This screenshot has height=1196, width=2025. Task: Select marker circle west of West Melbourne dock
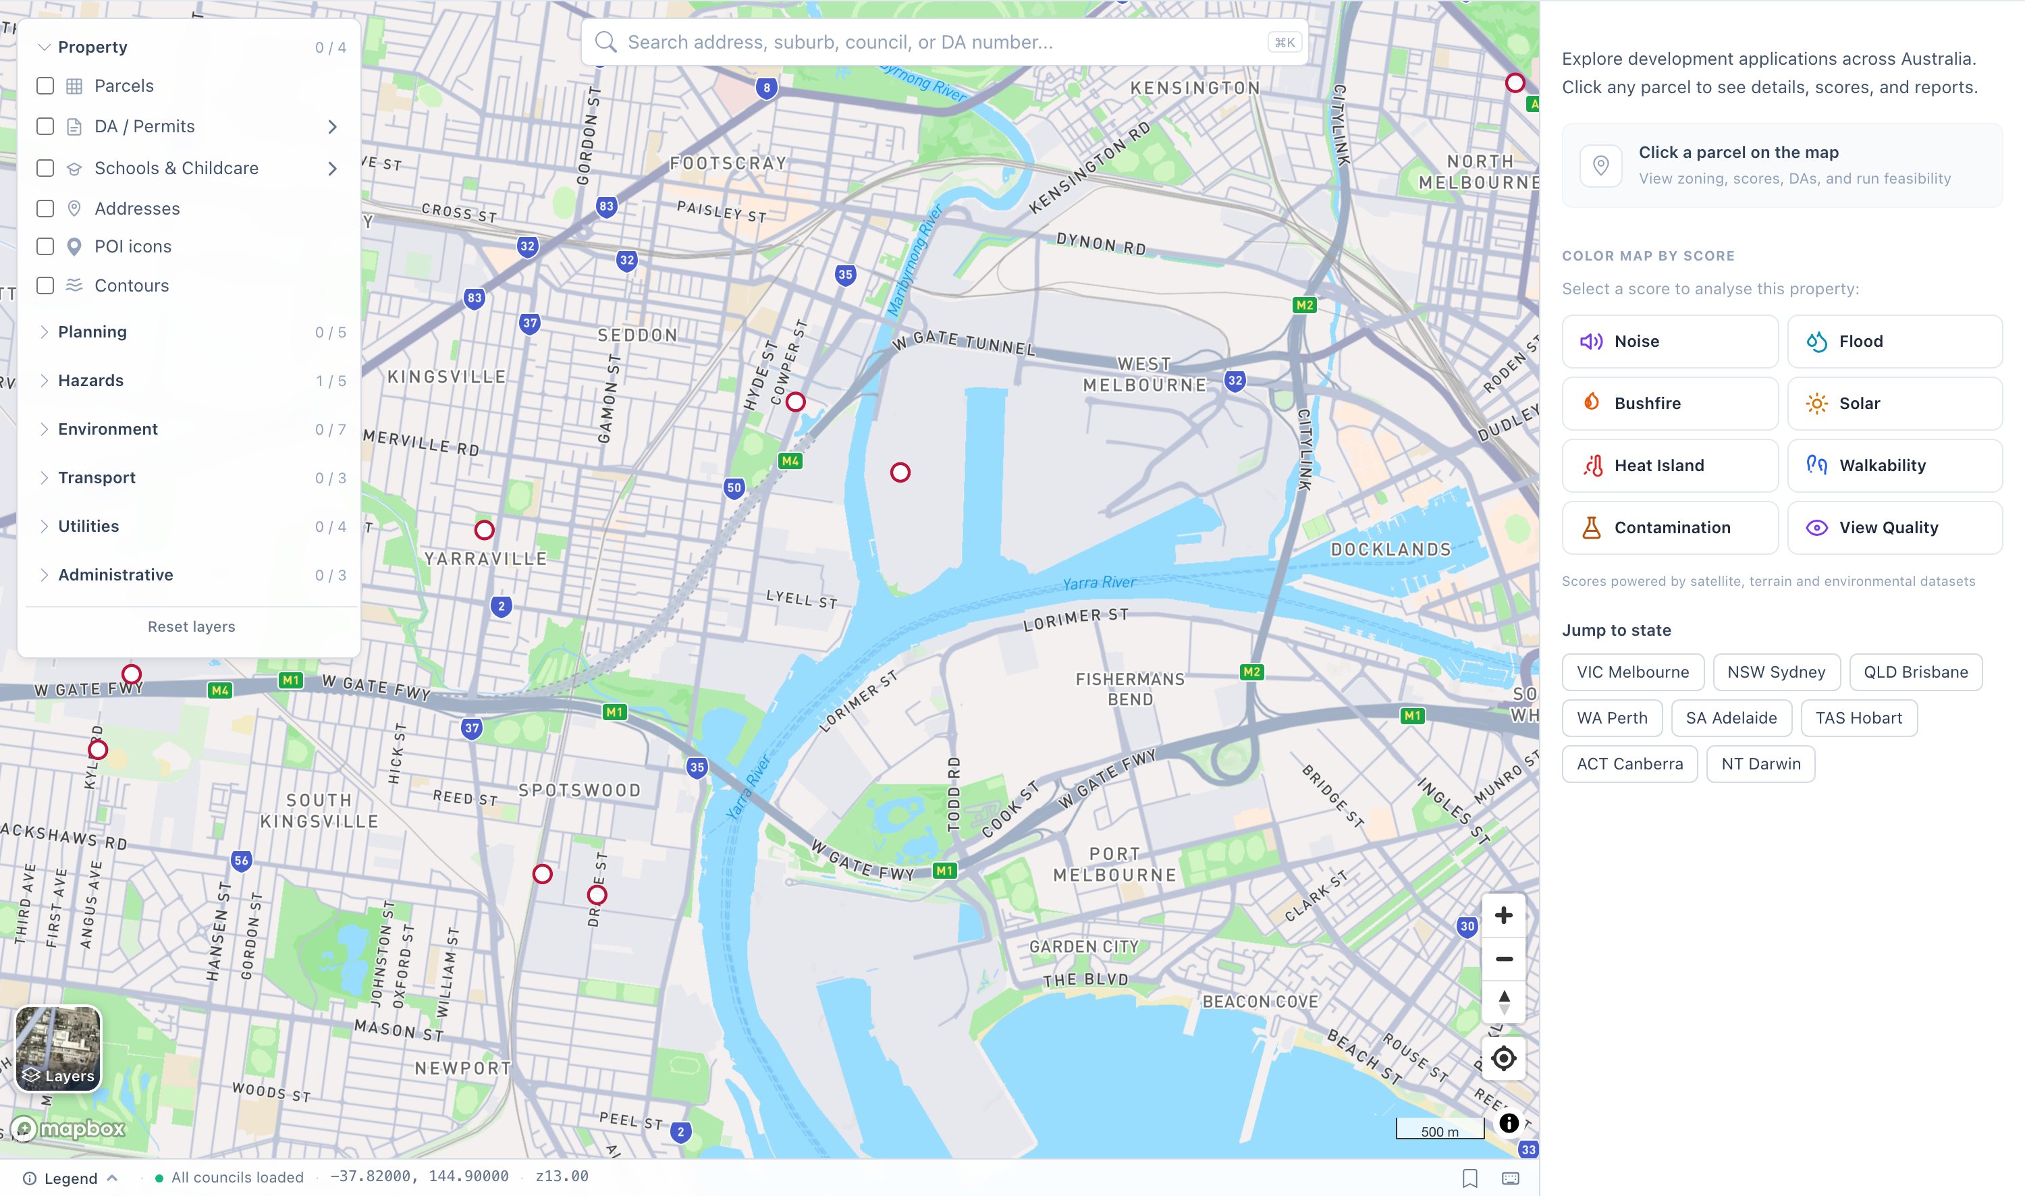[900, 472]
